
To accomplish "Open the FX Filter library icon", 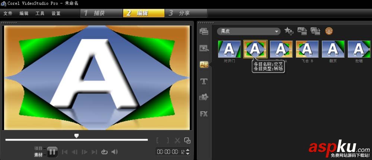I will pos(204,114).
